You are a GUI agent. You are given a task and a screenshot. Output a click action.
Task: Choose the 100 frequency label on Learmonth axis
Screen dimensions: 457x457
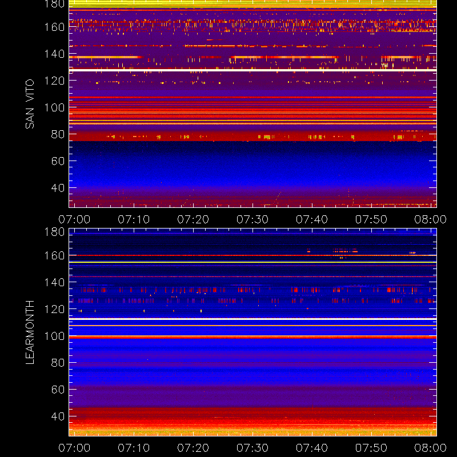(x=54, y=336)
